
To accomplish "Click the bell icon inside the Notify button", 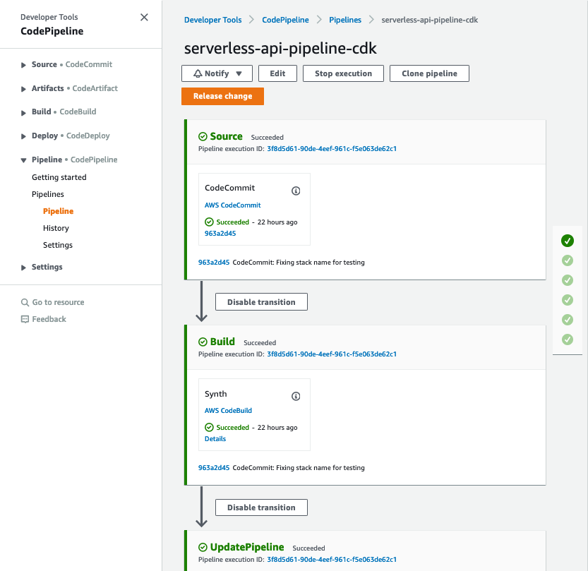I will click(198, 73).
